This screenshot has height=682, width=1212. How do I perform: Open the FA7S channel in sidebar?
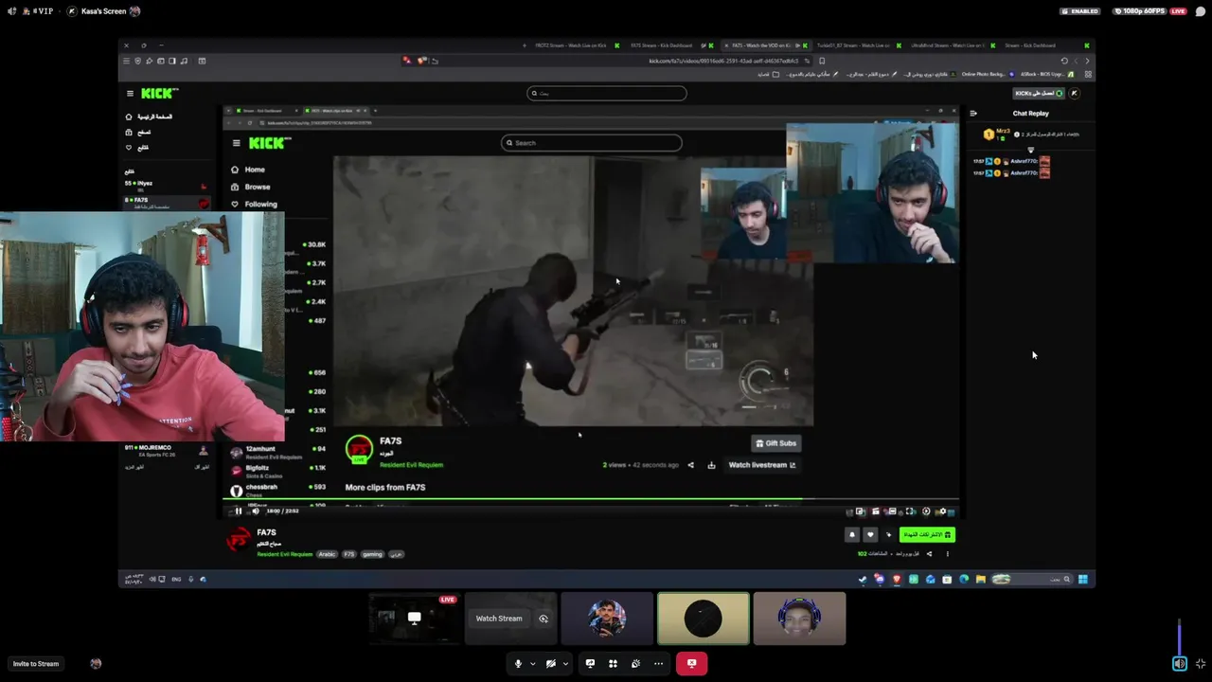tap(167, 202)
